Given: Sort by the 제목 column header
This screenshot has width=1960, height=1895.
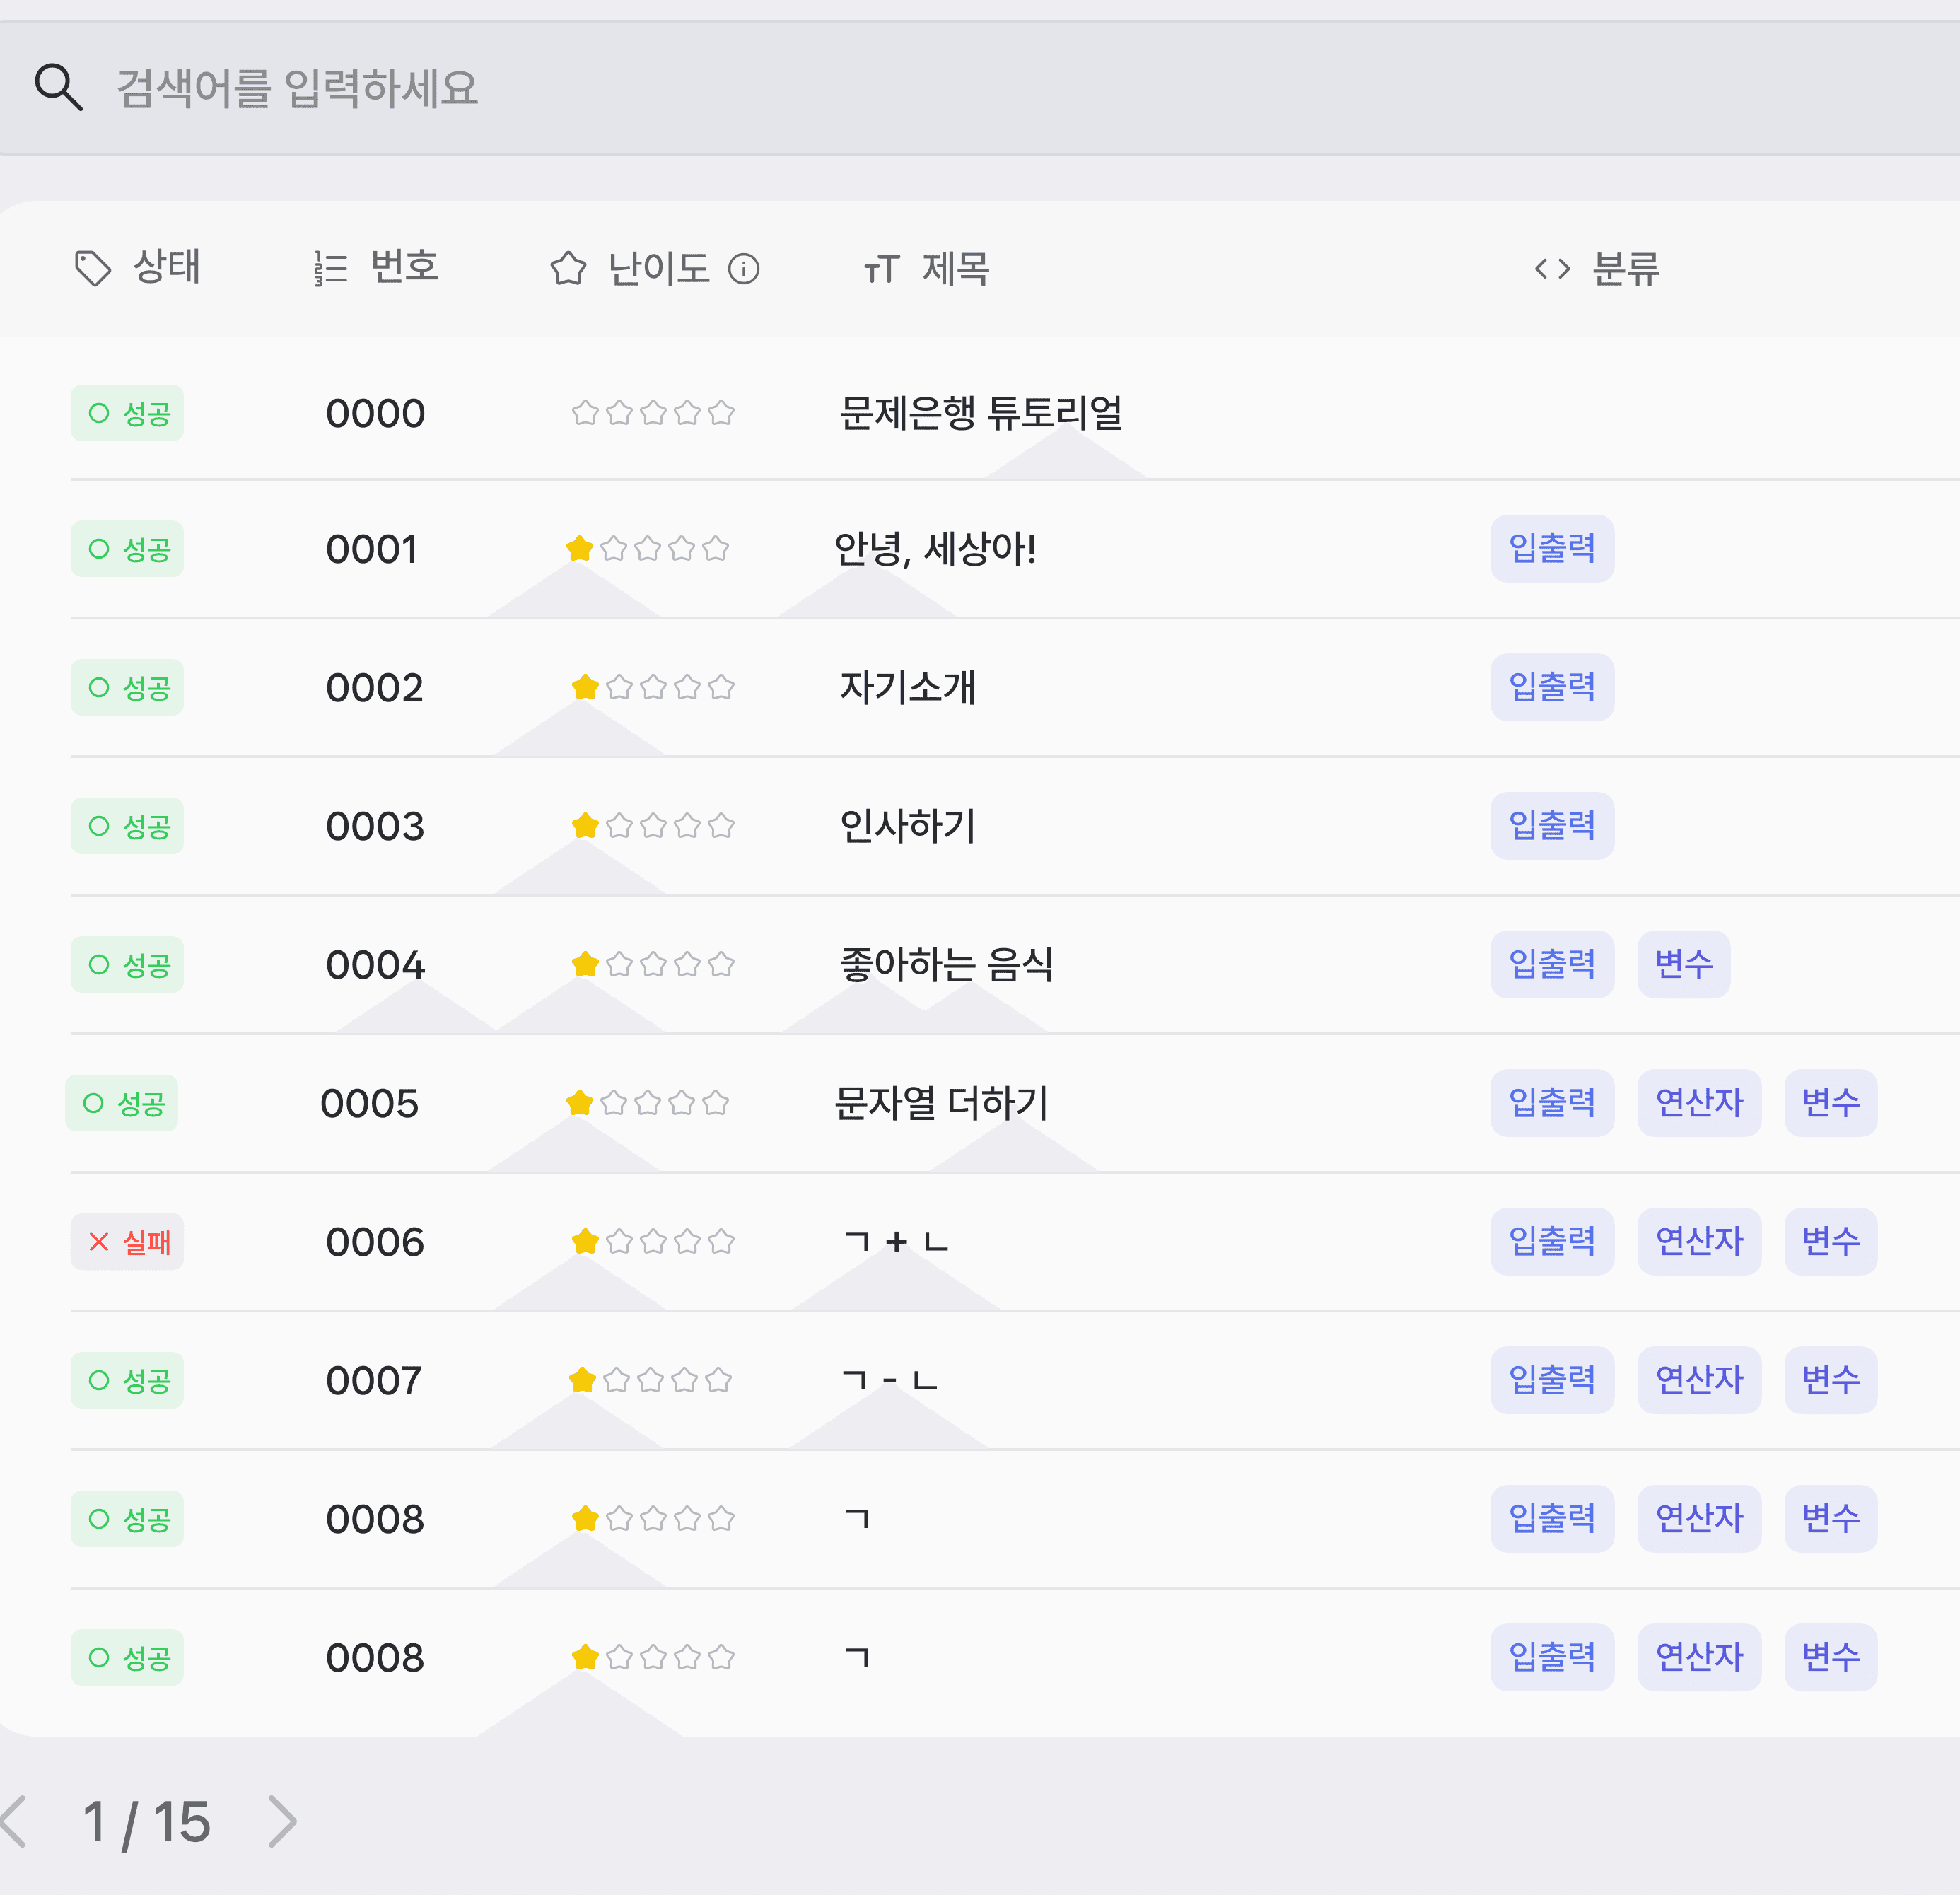Looking at the screenshot, I should 955,268.
